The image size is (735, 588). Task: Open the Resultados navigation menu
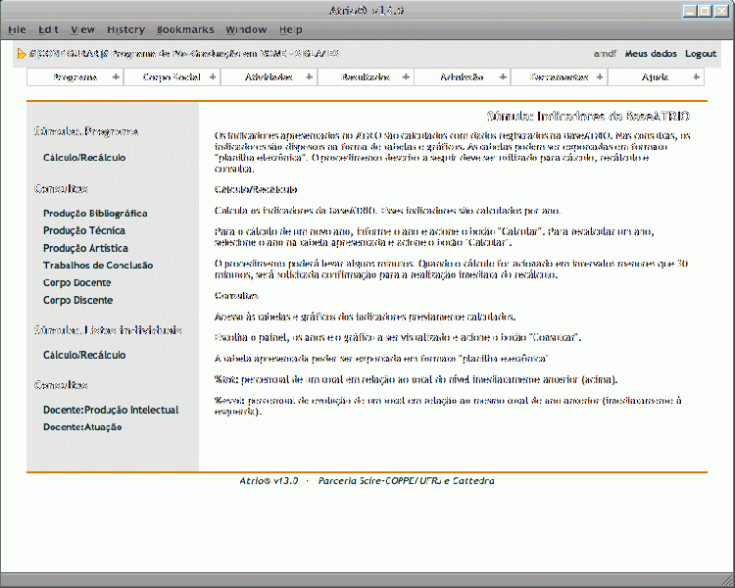pyautogui.click(x=366, y=77)
